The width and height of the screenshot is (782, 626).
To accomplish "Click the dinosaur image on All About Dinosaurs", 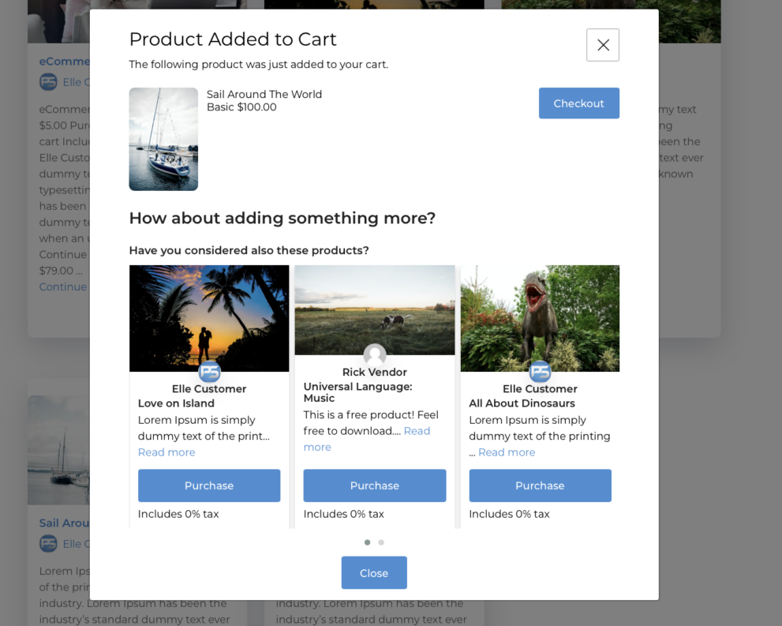I will click(540, 317).
